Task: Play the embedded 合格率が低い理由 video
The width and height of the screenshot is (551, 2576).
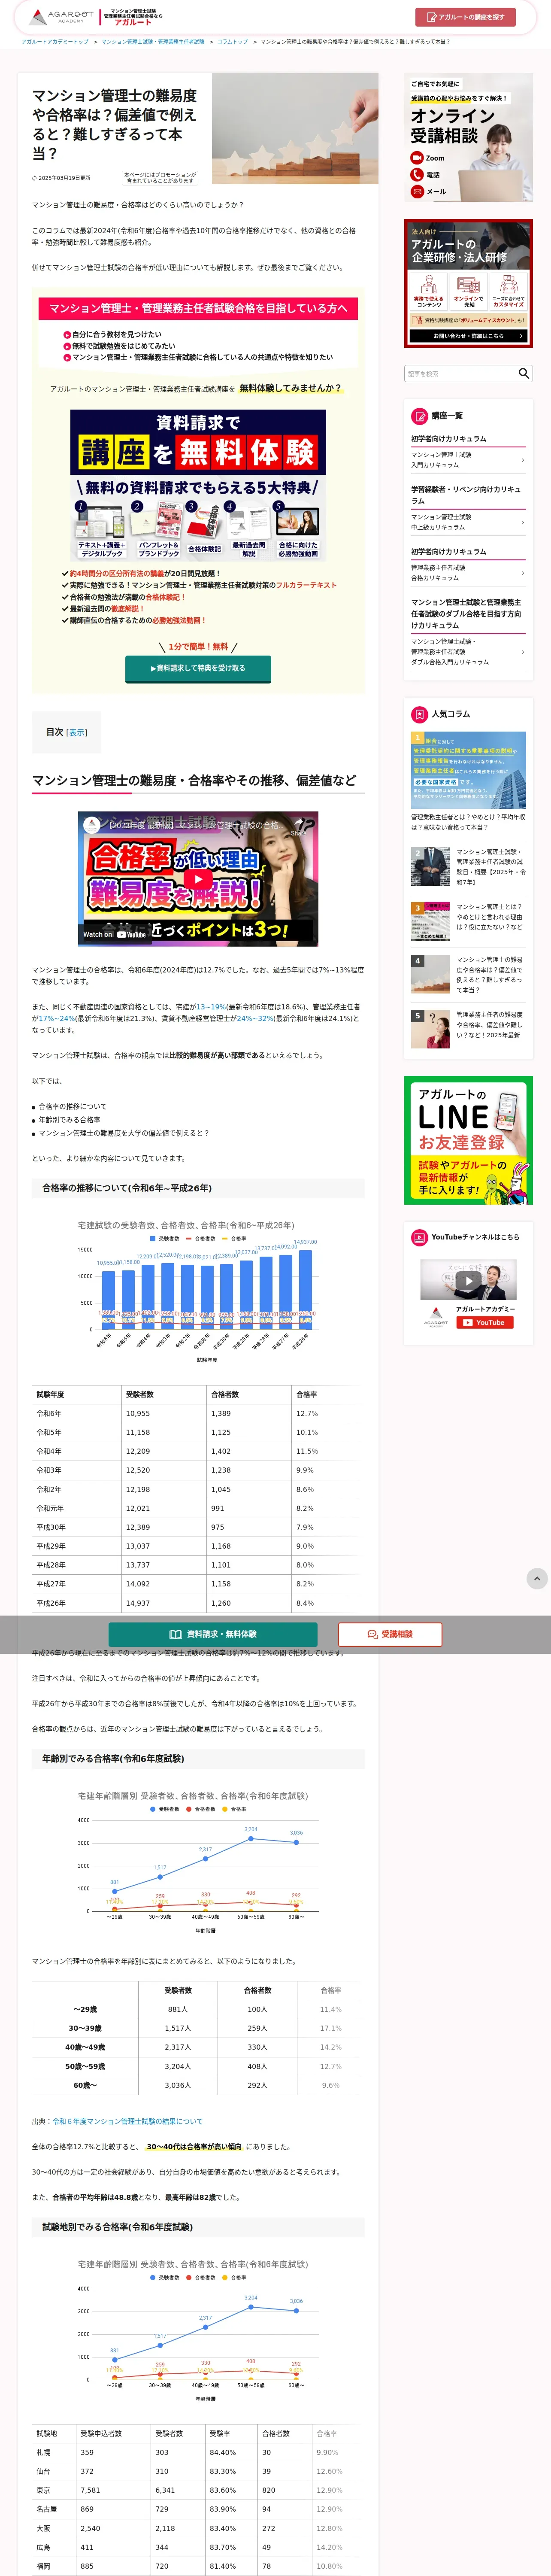Action: coord(198,879)
